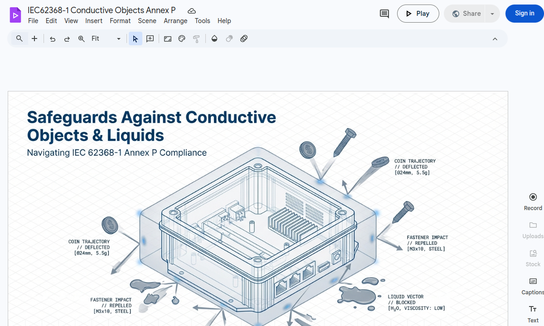This screenshot has height=326, width=544.
Task: Open all comments with the speech bubble icon
Action: 384,14
